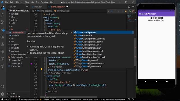The image size is (180, 101).
Task: Select CrossFadeState suggestion
Action: [103, 36]
